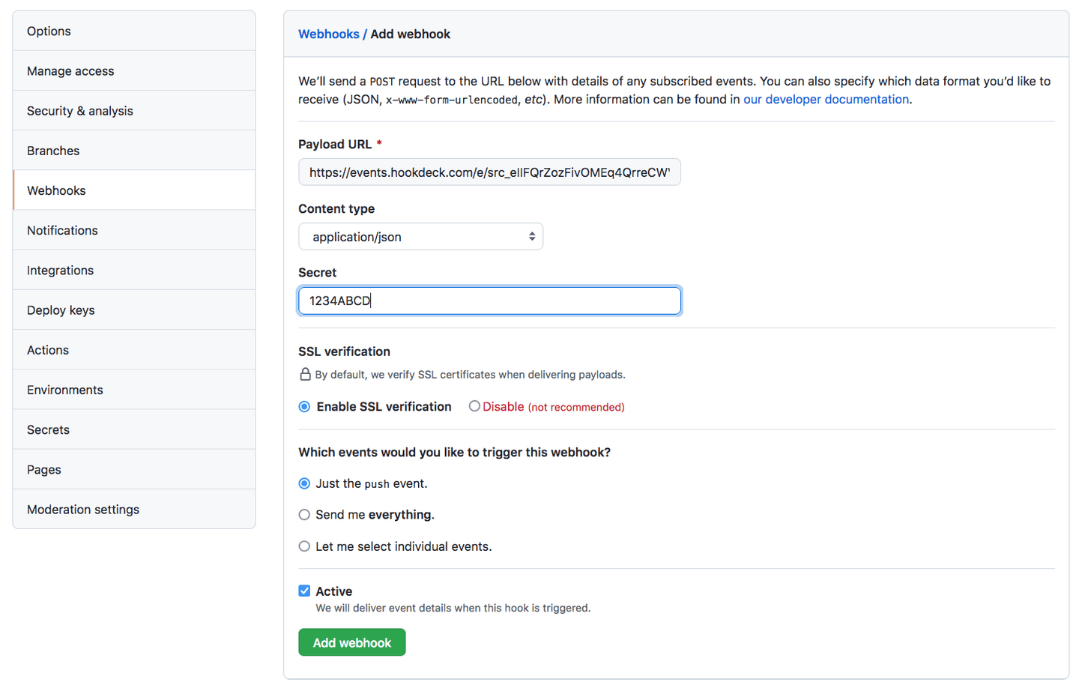Uncheck the Active checkbox

click(304, 591)
